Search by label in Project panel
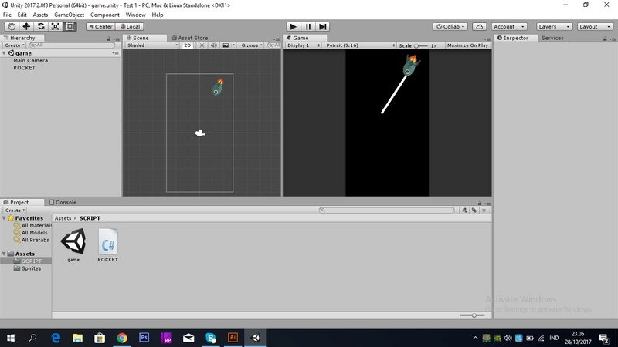Screen dimensions: 618x347 474,210
